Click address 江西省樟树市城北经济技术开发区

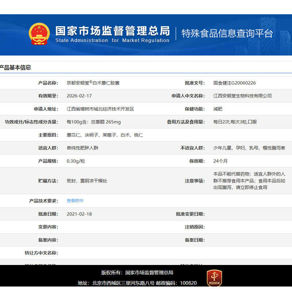pos(100,109)
